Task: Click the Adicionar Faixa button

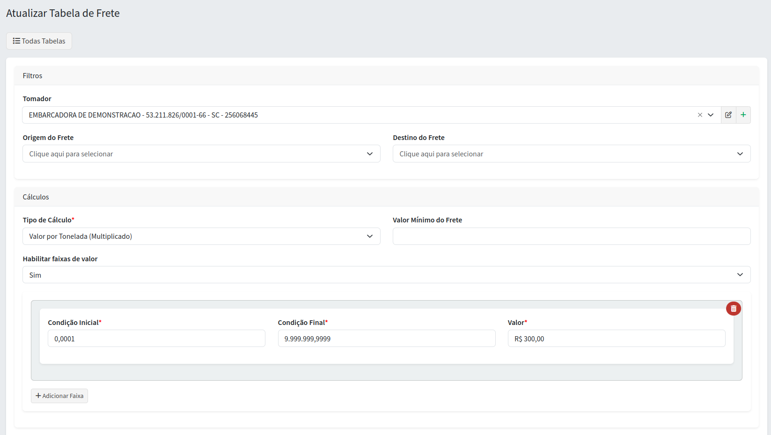Action: point(59,396)
